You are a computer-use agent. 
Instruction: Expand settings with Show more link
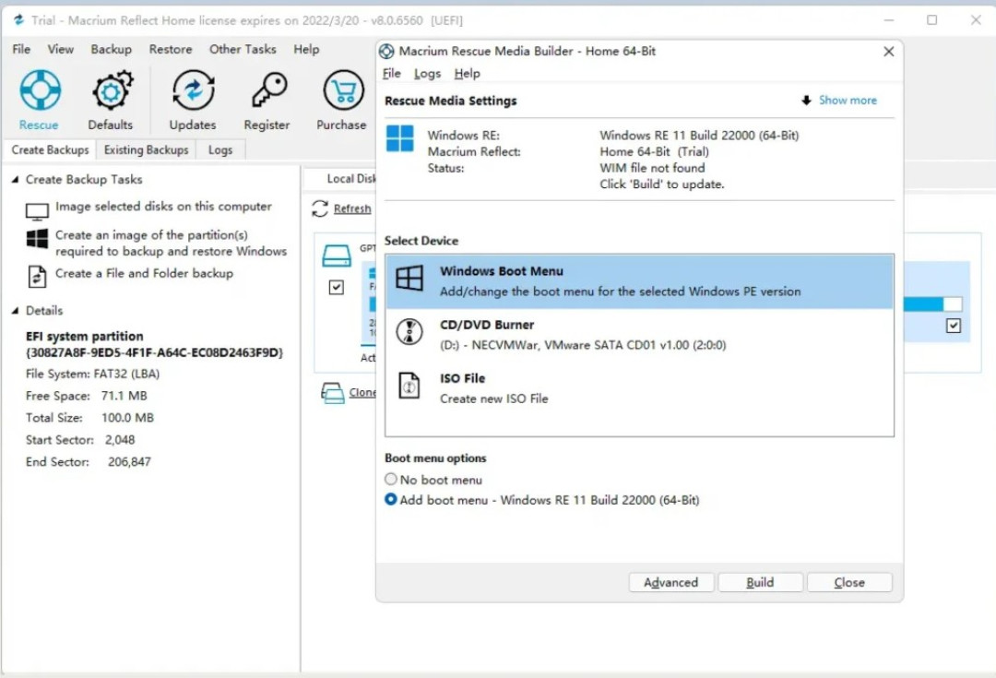(x=848, y=101)
